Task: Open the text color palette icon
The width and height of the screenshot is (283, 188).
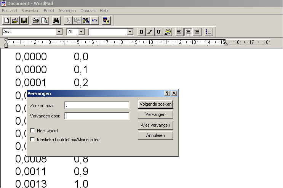Action: click(x=168, y=32)
